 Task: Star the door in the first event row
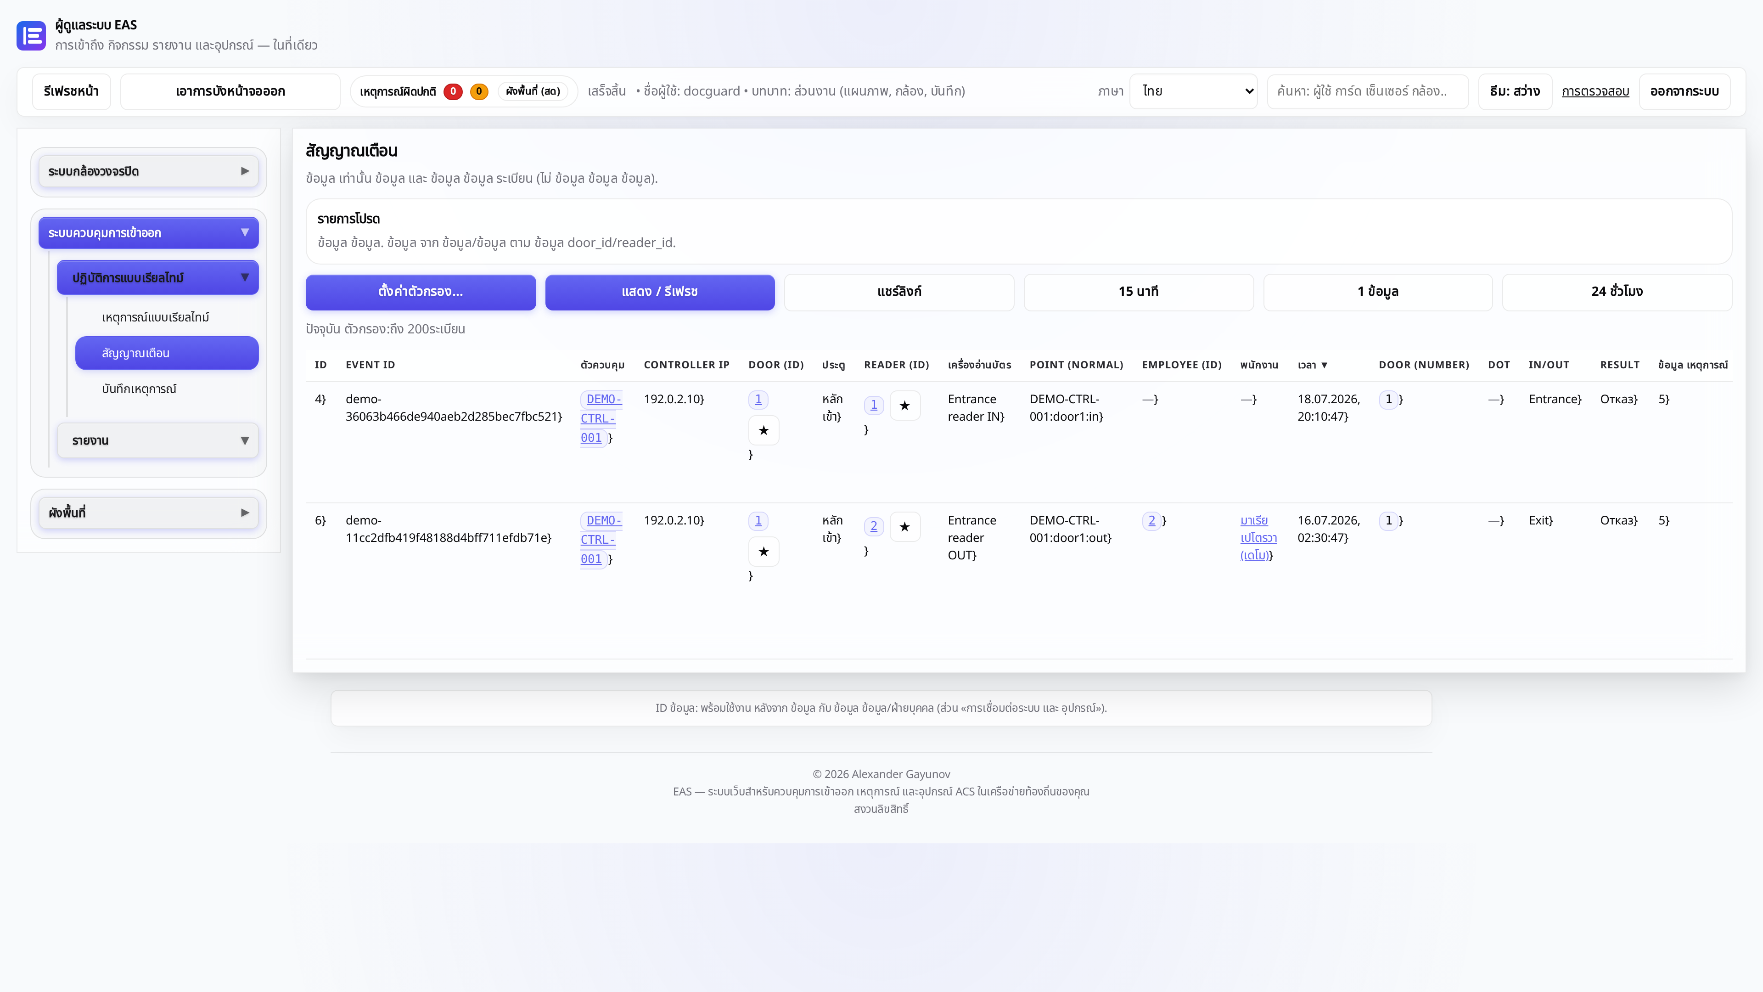tap(764, 430)
